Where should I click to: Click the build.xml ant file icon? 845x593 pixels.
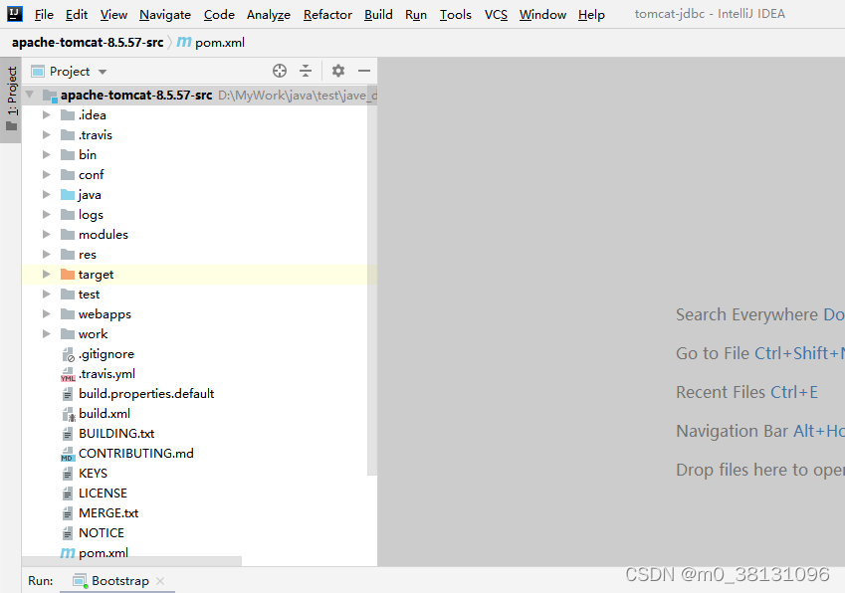coord(69,414)
